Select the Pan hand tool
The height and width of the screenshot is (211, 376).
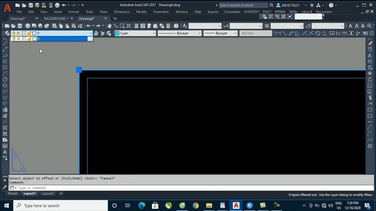click(110, 26)
